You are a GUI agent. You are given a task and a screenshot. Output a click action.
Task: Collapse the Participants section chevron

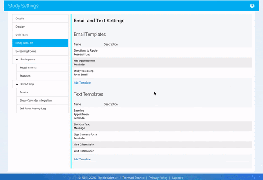[x=17, y=60]
